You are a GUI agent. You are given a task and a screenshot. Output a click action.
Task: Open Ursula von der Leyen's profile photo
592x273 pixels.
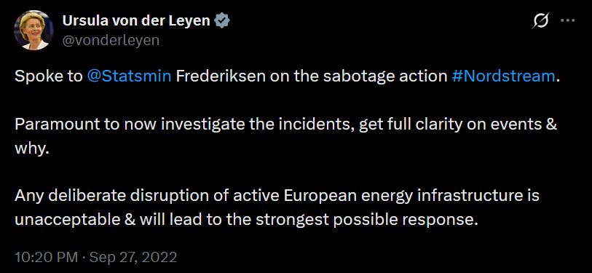(x=33, y=30)
